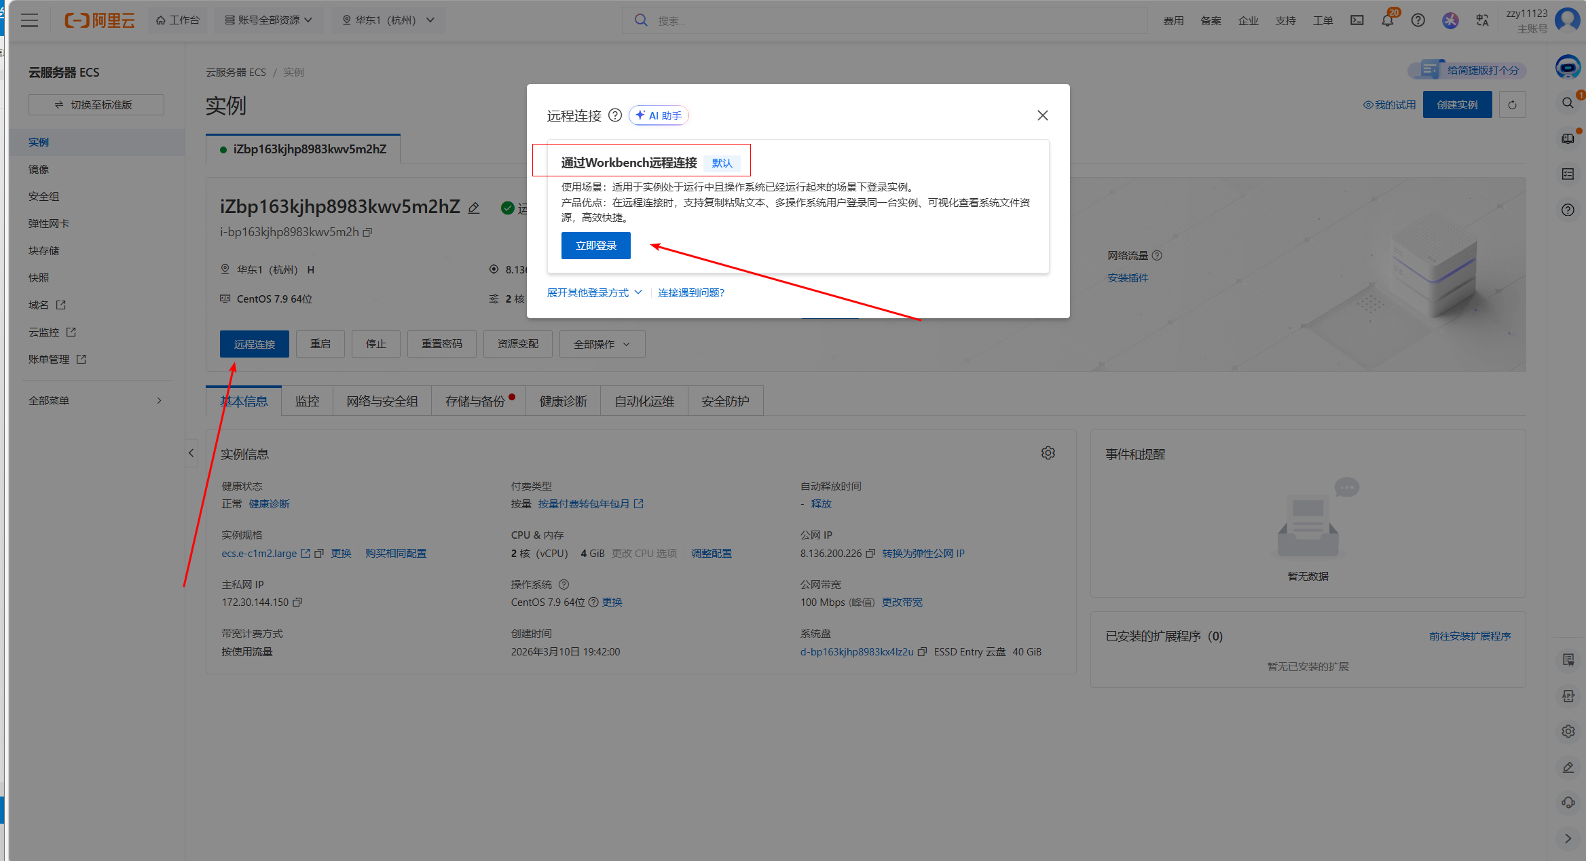Click the edit pencil beside the instance name
Image resolution: width=1586 pixels, height=861 pixels.
coord(474,208)
